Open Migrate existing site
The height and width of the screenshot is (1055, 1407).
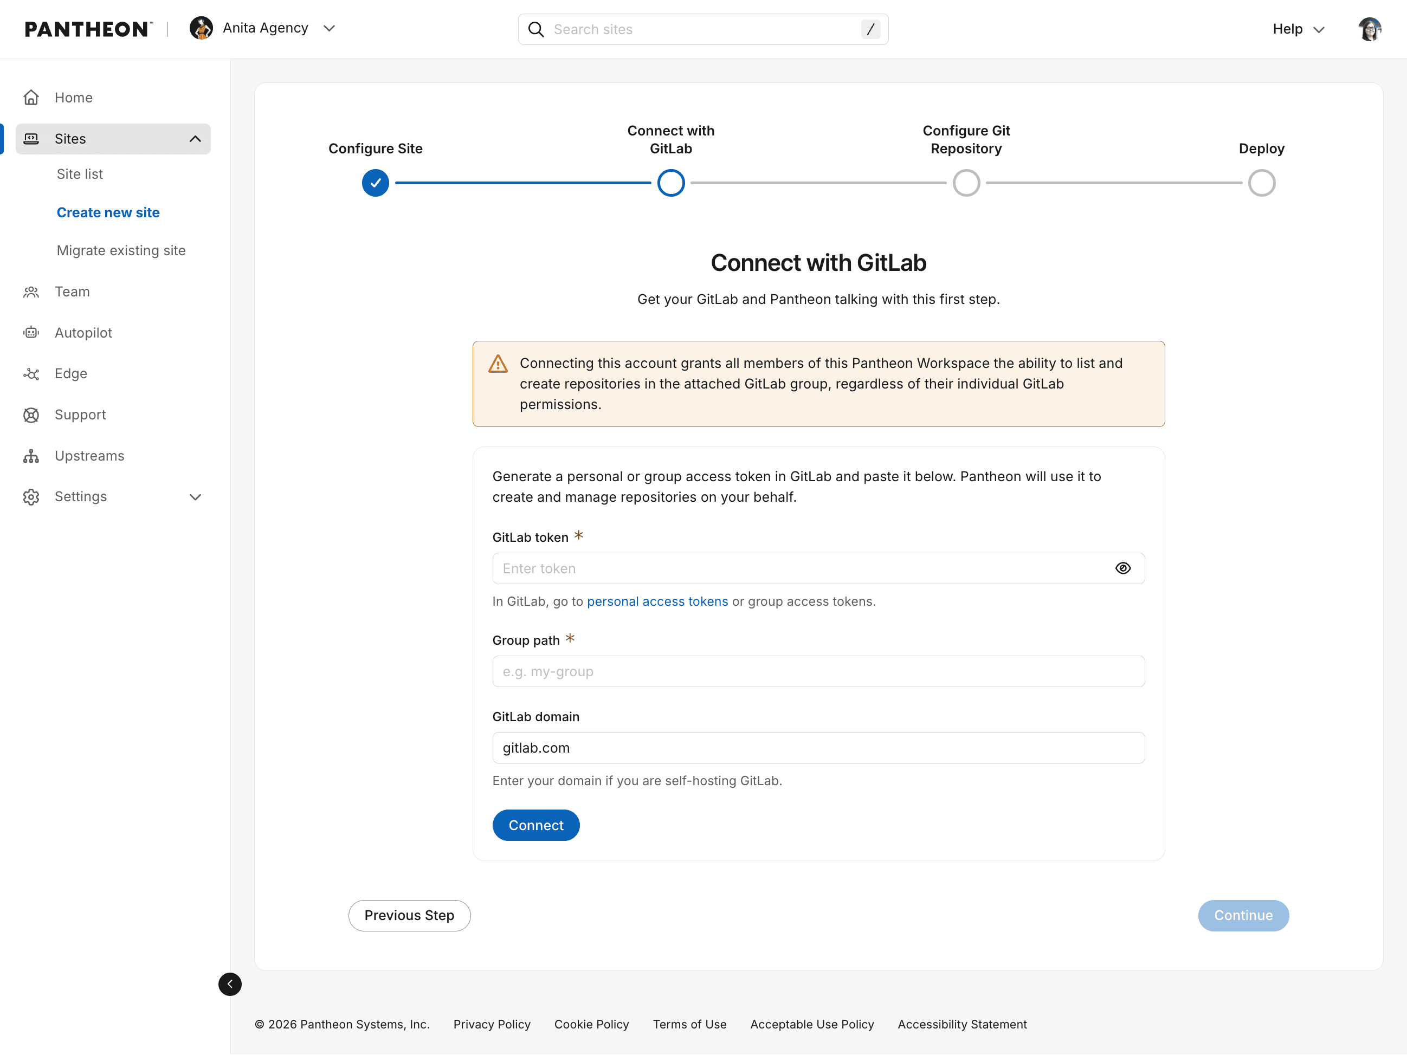pyautogui.click(x=121, y=250)
